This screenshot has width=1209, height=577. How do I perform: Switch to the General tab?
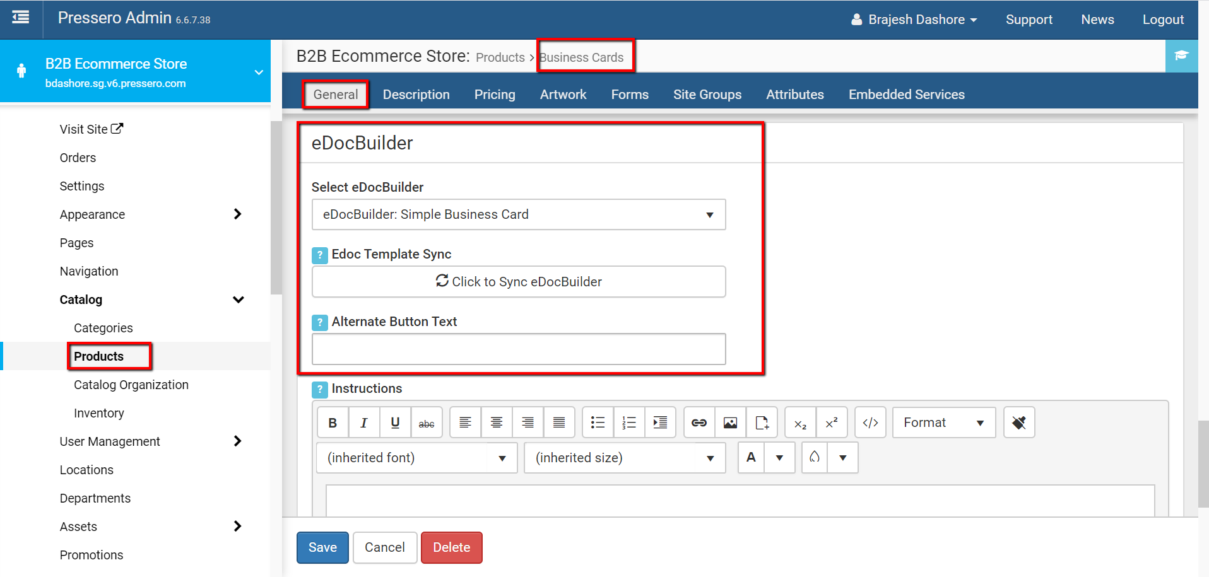336,95
